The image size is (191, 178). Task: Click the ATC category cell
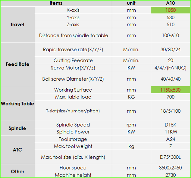[18, 150]
